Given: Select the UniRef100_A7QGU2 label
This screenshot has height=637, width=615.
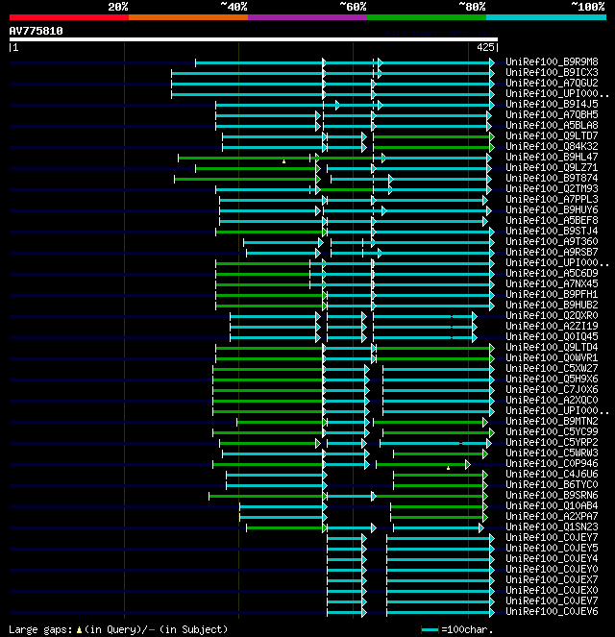Looking at the screenshot, I should click(552, 83).
